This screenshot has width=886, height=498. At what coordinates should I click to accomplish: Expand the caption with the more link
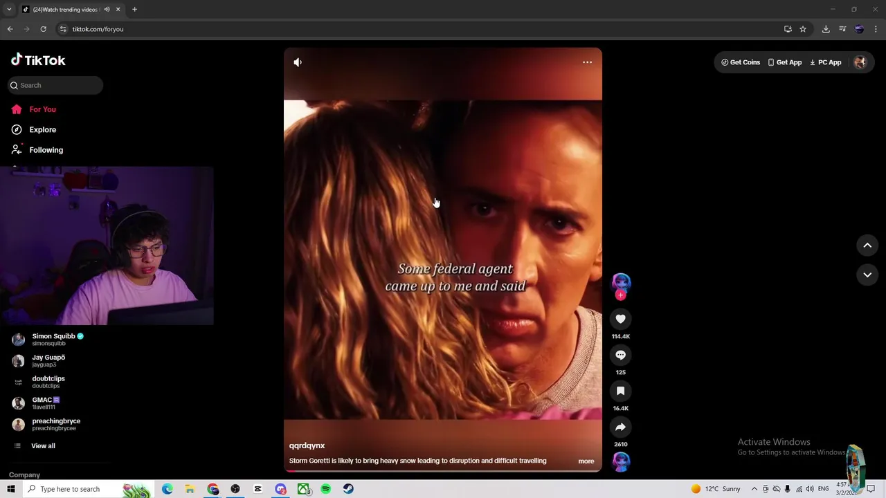click(x=586, y=461)
